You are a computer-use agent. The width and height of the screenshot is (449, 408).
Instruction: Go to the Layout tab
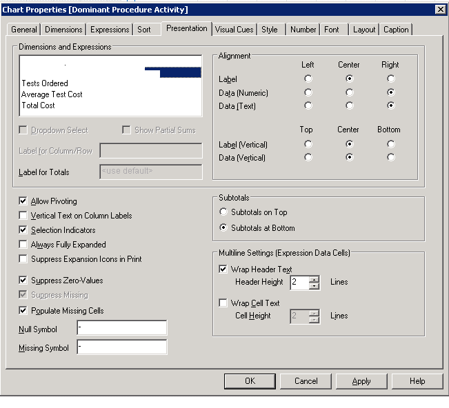click(x=364, y=30)
